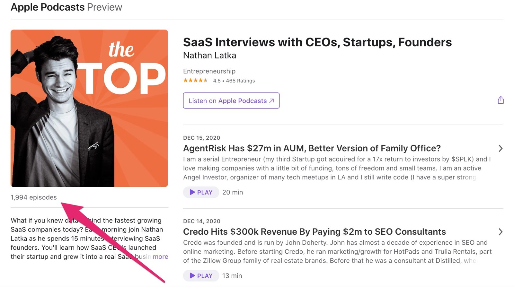Open the 'AgentRisk Has $27m in AUM' episode title
The image size is (514, 287).
point(312,148)
